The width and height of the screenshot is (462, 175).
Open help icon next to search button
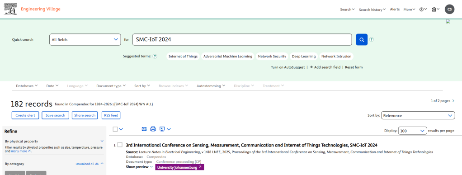372,39
